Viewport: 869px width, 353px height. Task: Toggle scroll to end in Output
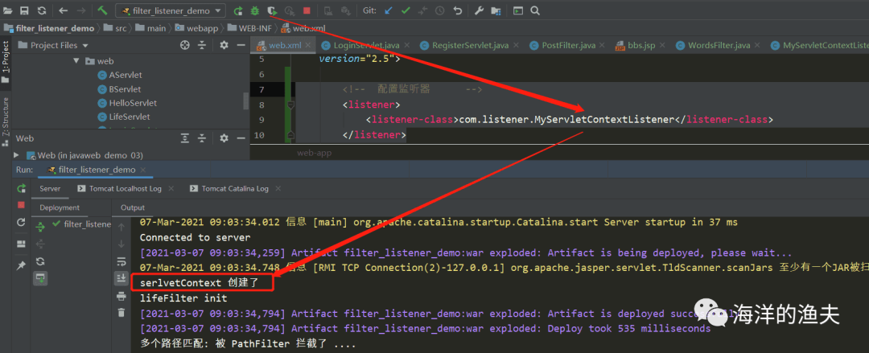click(x=121, y=279)
